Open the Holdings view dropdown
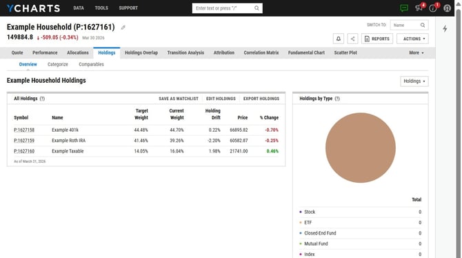Image resolution: width=462 pixels, height=258 pixels. click(x=414, y=81)
